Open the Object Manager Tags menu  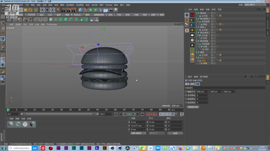tap(213, 9)
